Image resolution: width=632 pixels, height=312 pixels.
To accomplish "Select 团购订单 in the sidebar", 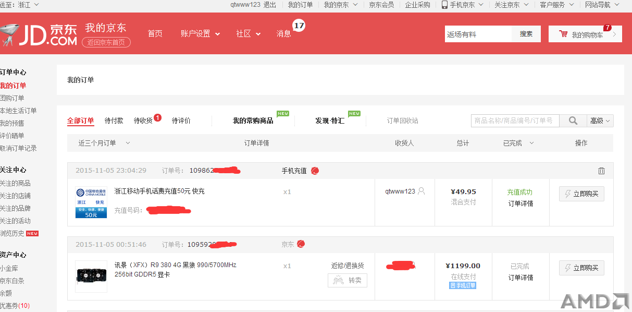I will pyautogui.click(x=12, y=98).
